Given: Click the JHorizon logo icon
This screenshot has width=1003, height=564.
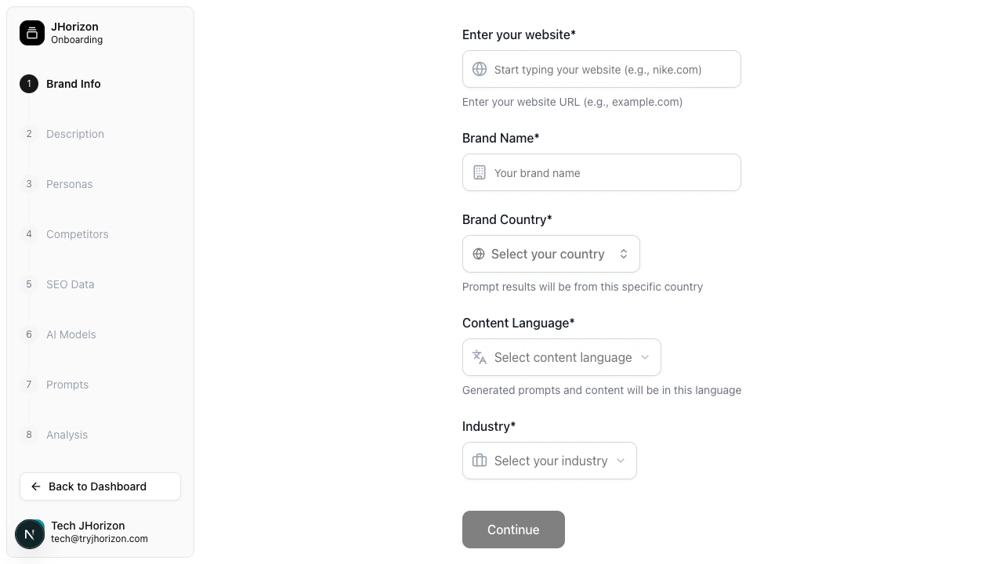Looking at the screenshot, I should coord(32,33).
